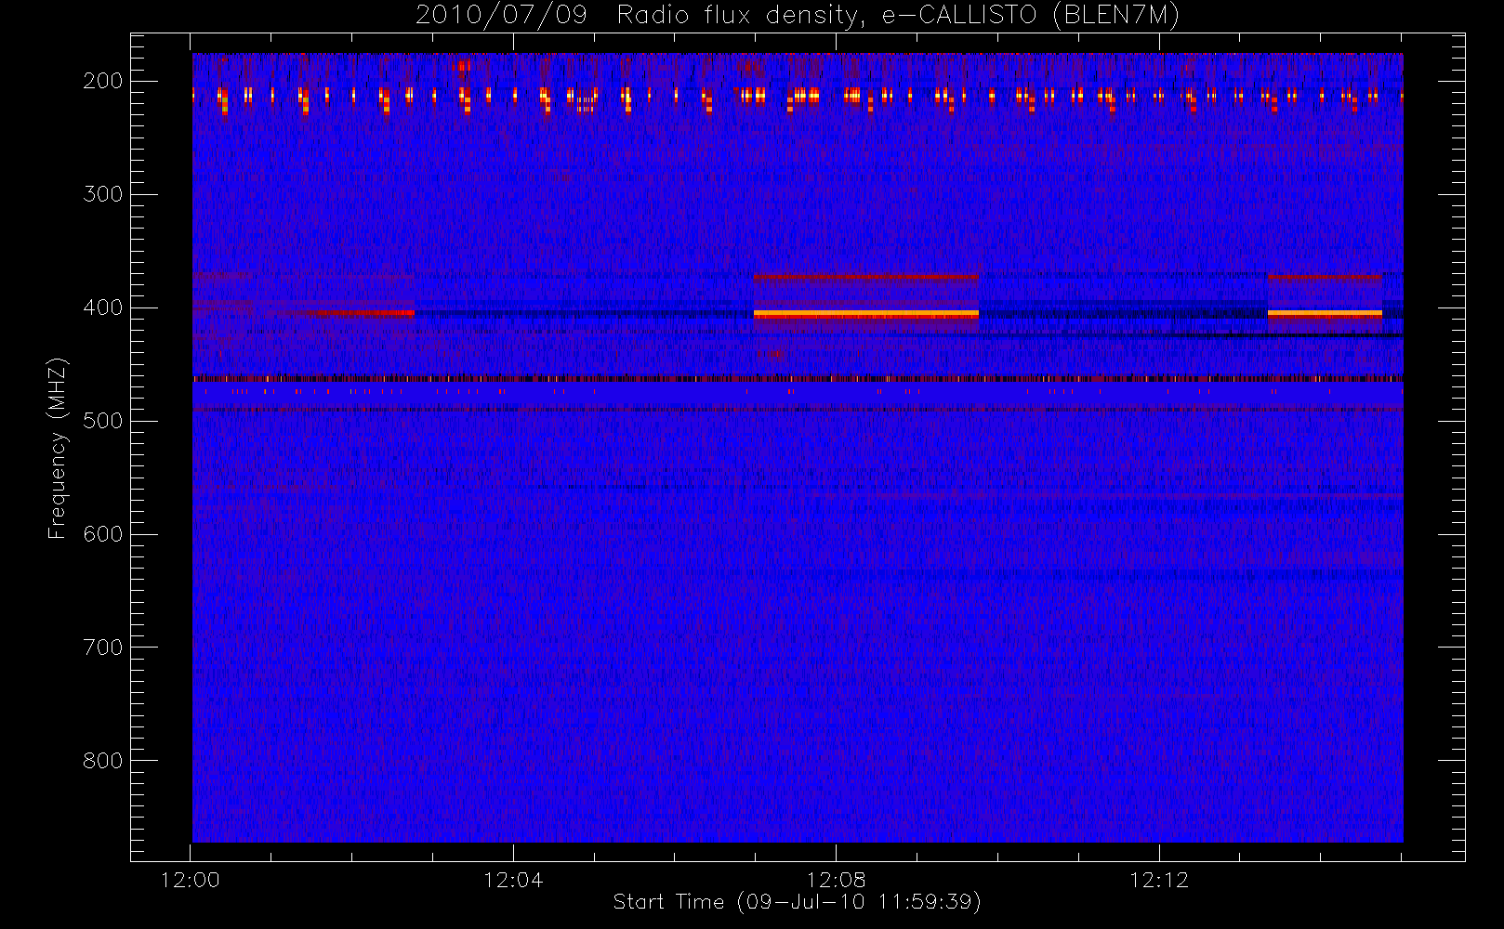
Task: Click the 800 frequency tick label
Action: click(102, 761)
